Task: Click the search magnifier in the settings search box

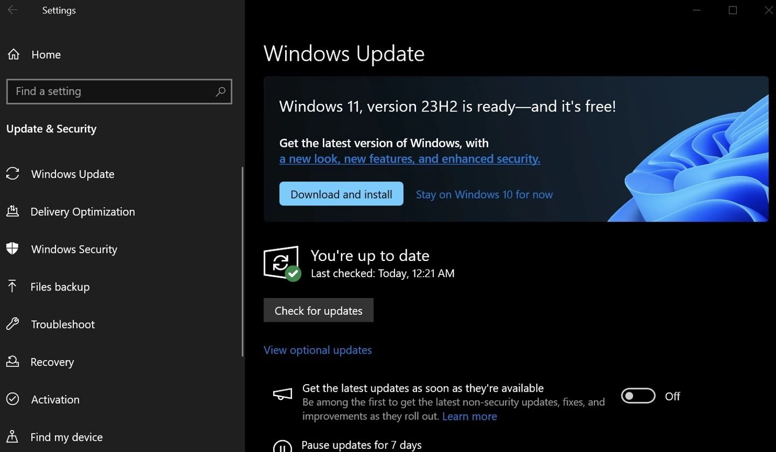Action: point(220,91)
